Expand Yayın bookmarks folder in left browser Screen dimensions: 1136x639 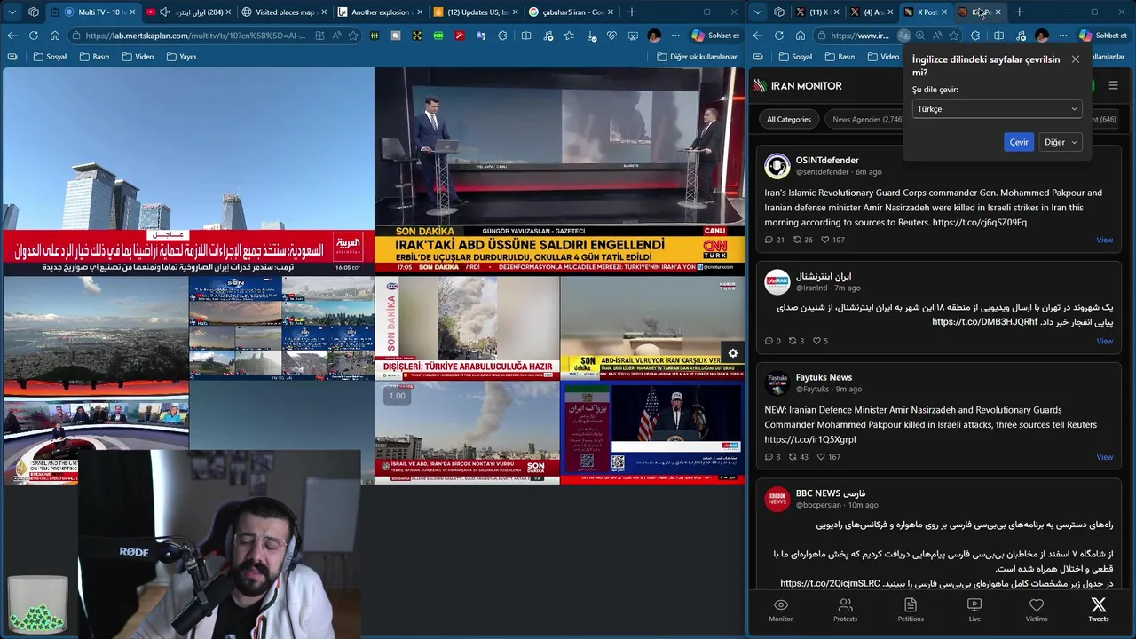181,57
